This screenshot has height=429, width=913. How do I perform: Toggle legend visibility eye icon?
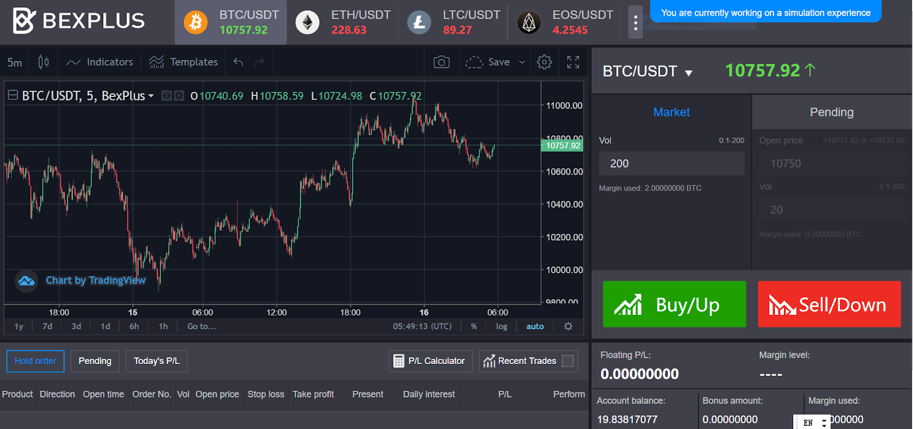click(167, 96)
